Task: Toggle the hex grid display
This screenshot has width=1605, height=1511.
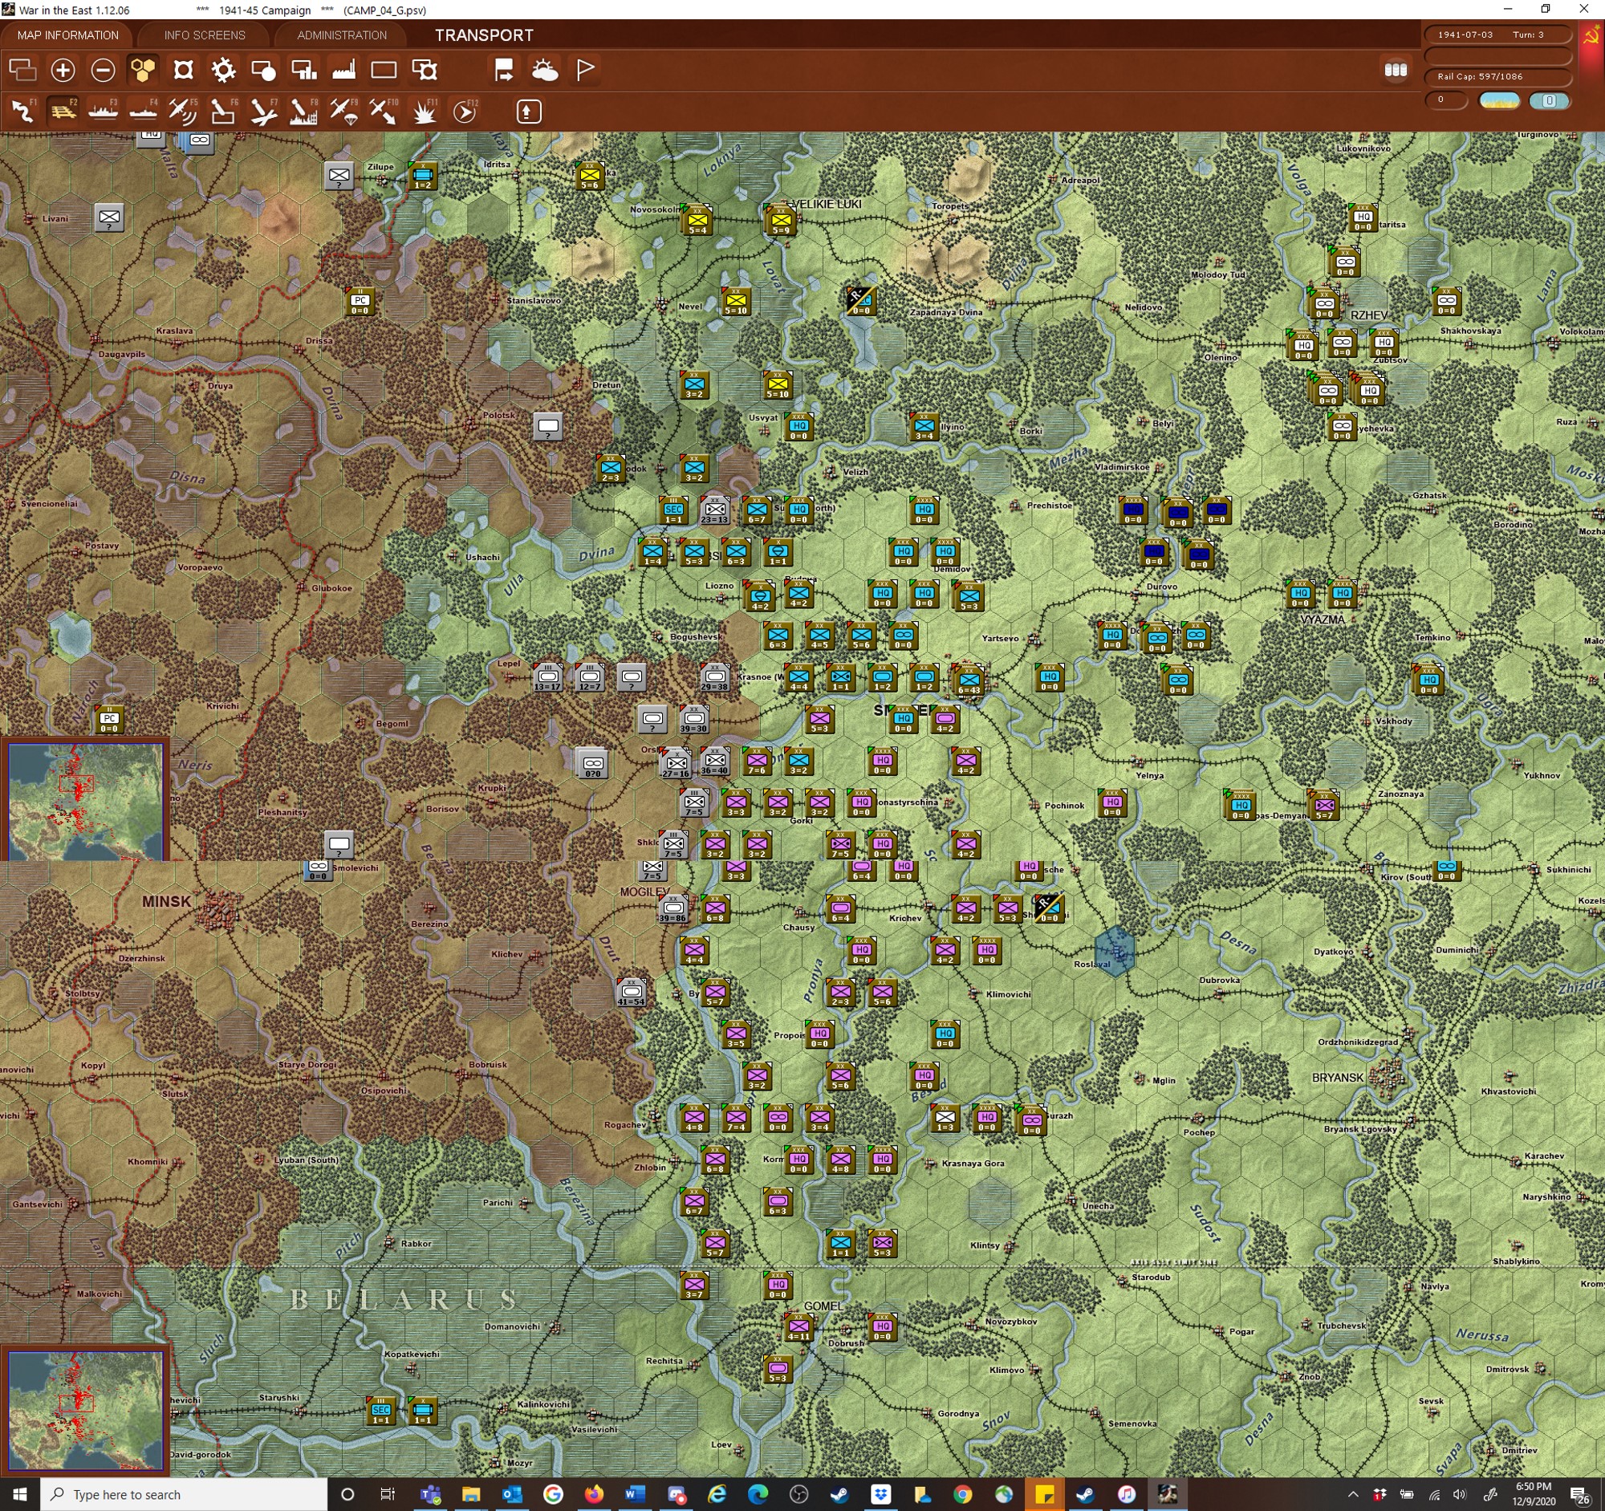Action: pos(143,71)
